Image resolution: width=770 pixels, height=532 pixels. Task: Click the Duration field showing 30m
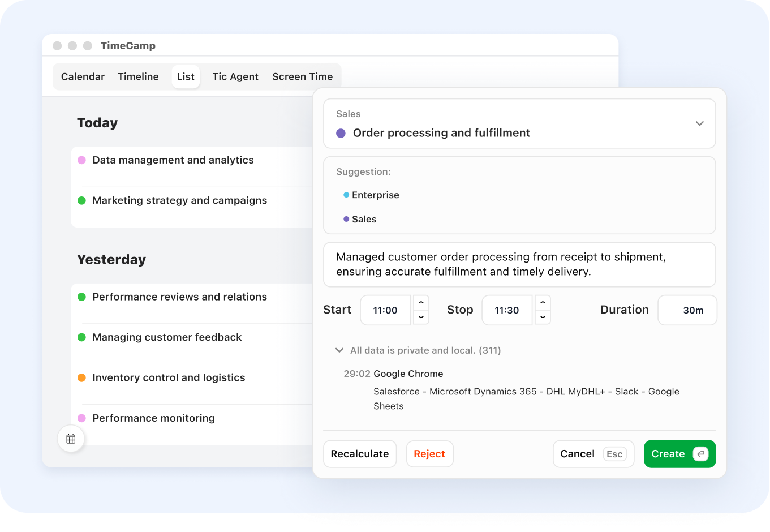pos(687,310)
